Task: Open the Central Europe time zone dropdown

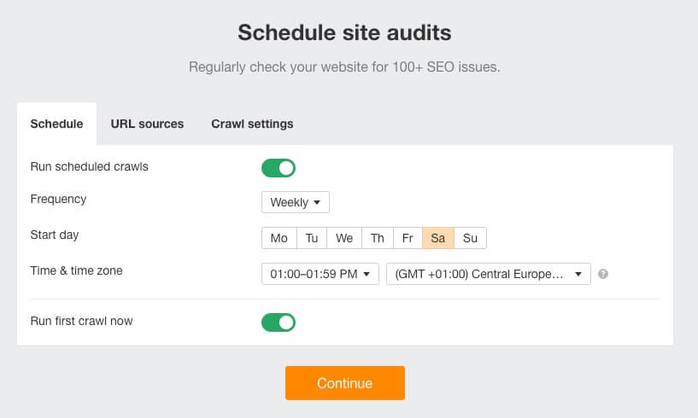Action: point(489,274)
